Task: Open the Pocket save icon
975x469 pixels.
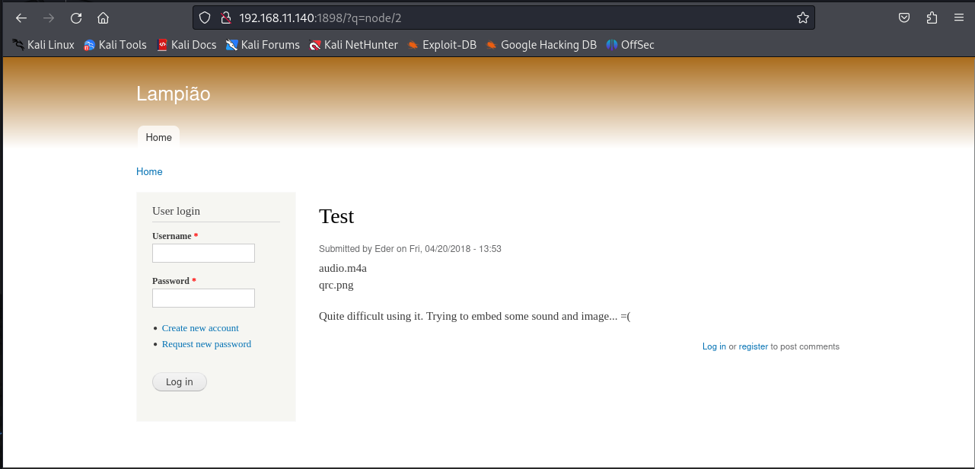Action: [904, 18]
